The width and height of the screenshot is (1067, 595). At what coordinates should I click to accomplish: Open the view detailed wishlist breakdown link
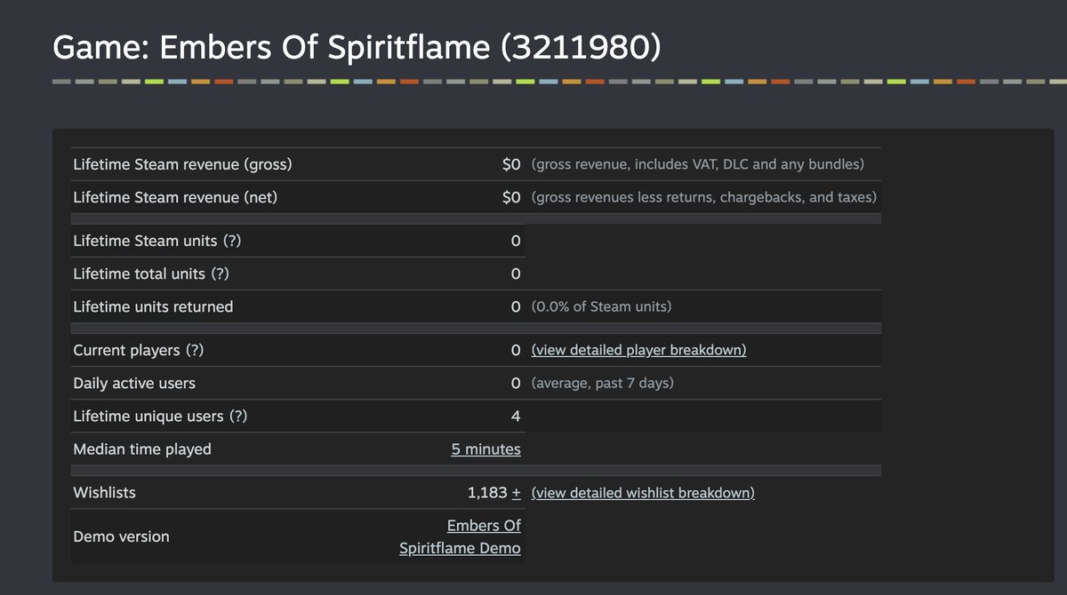pyautogui.click(x=643, y=492)
